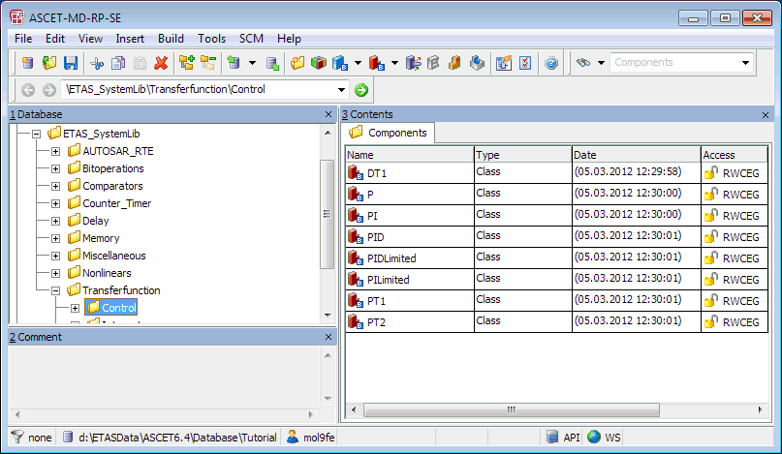Open the Build menu

point(171,39)
